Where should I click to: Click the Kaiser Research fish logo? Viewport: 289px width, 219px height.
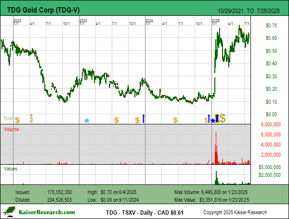(9, 212)
